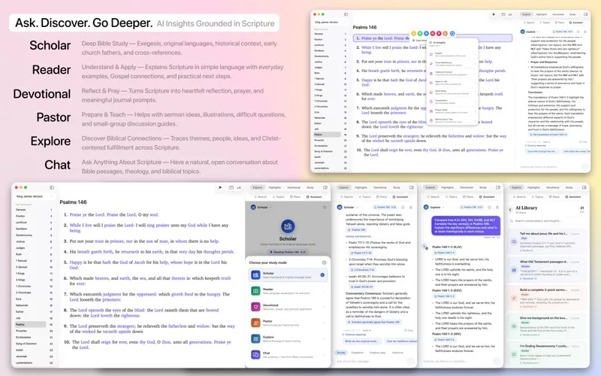Image resolution: width=601 pixels, height=376 pixels.
Task: Open Scholar dropdown in the cross-references panel
Action: pos(349,208)
